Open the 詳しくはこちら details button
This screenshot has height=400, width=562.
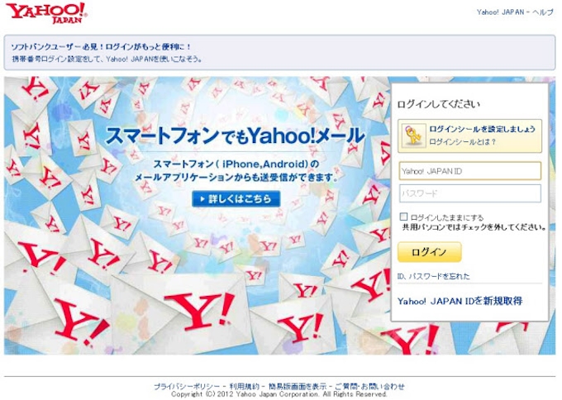point(236,199)
